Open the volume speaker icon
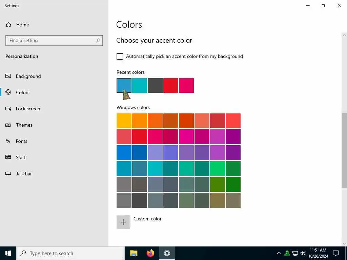This screenshot has height=260, width=347. point(303,253)
